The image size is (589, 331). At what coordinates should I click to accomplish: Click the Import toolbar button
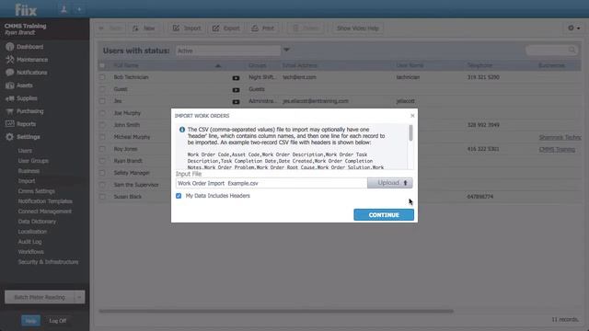(187, 29)
